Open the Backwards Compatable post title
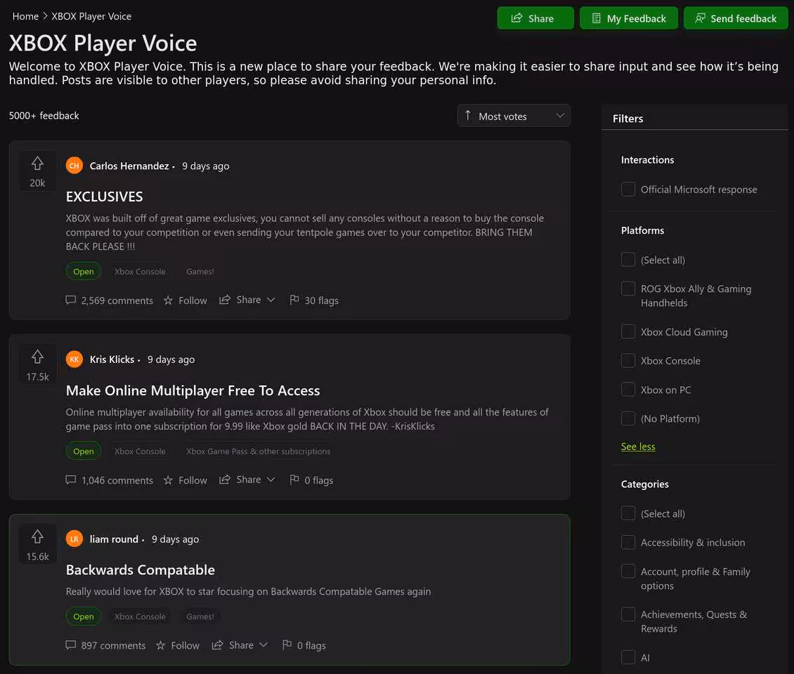This screenshot has width=794, height=674. click(141, 570)
